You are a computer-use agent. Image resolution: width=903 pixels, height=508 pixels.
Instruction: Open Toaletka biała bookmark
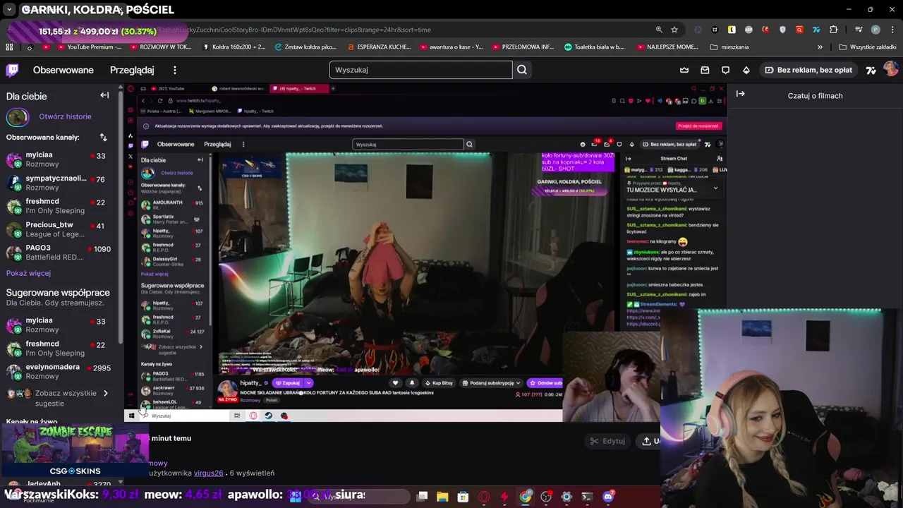594,47
